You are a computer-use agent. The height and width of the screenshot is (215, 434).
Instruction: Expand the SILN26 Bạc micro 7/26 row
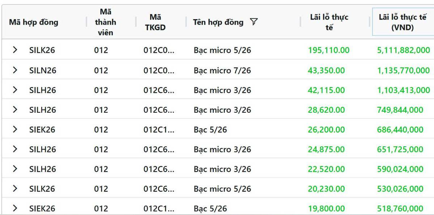coord(15,70)
